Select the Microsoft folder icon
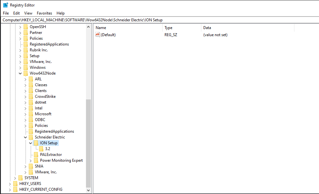 tap(31, 114)
